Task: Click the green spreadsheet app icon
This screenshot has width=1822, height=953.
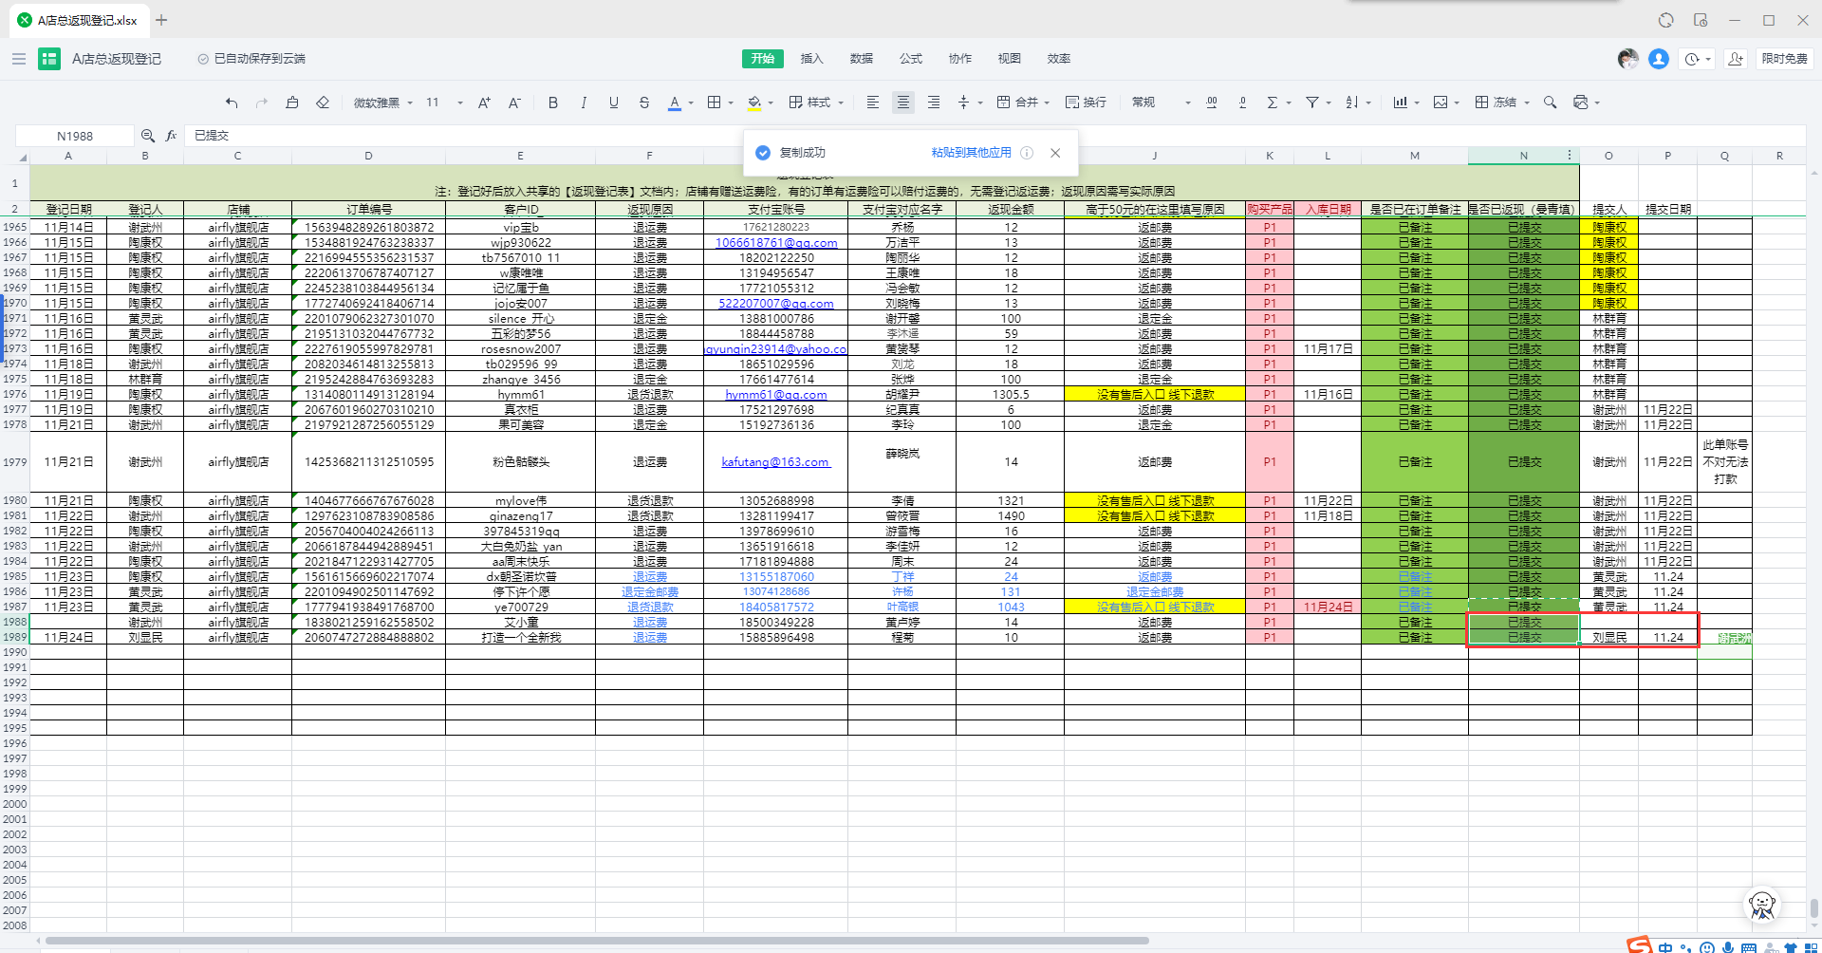Action: pos(49,59)
